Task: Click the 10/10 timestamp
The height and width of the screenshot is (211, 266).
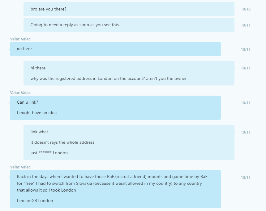Action: pos(246,9)
